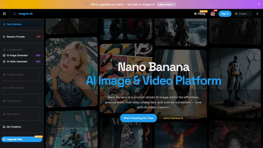Open Banana Prompts menu item
263x148 pixels.
tap(22, 36)
